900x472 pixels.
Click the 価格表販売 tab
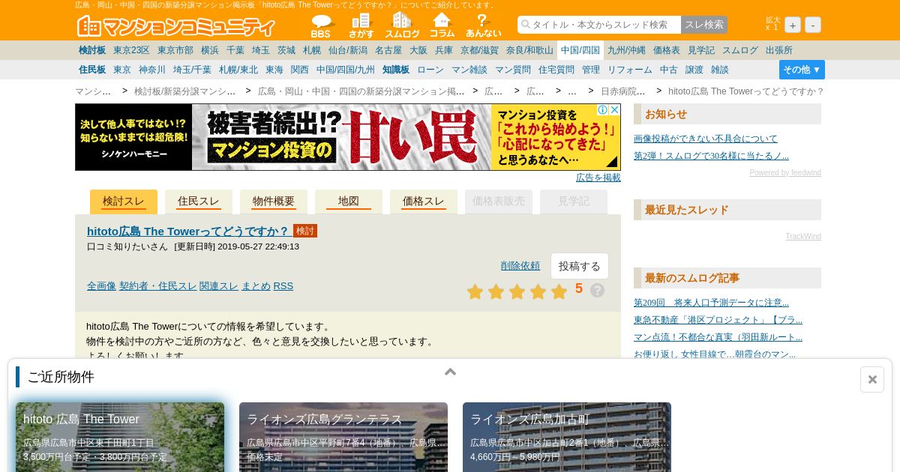click(499, 202)
